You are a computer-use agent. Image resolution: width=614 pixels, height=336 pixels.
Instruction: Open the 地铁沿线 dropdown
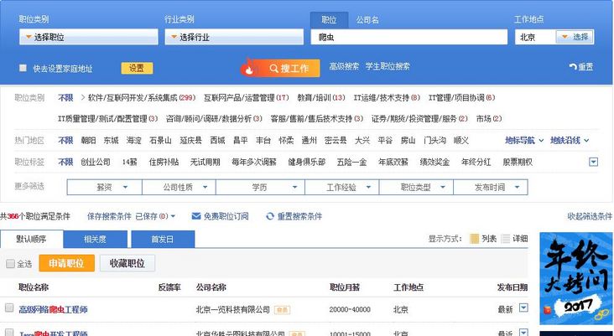pyautogui.click(x=570, y=141)
